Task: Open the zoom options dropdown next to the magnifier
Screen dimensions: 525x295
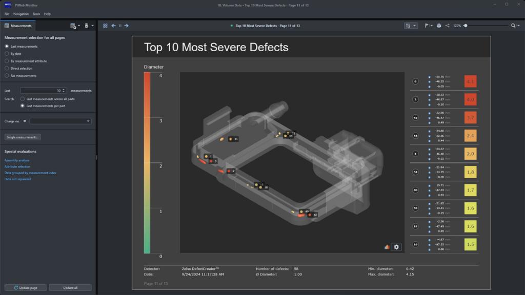Action: coord(519,25)
